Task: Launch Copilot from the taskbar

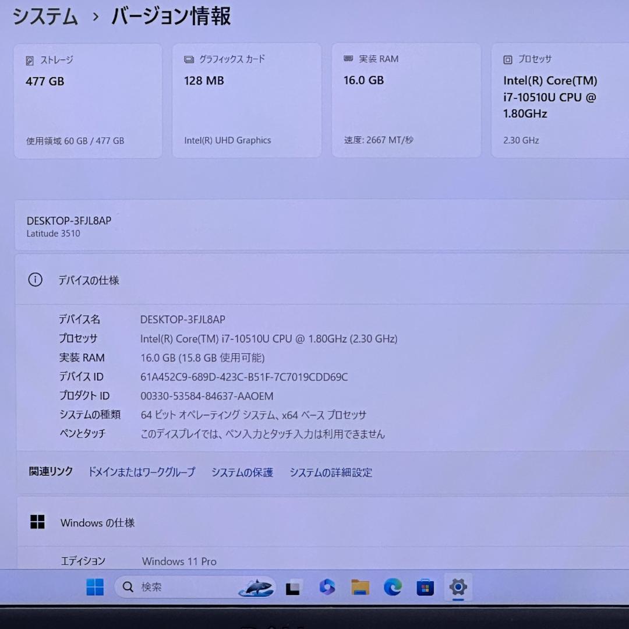Action: coord(327,587)
